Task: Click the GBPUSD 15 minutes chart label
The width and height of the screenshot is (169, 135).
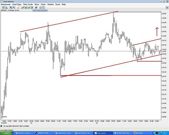Action: (10, 11)
